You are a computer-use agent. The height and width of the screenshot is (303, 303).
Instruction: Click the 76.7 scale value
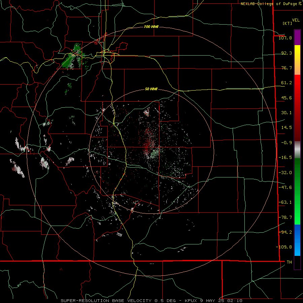point(287,68)
